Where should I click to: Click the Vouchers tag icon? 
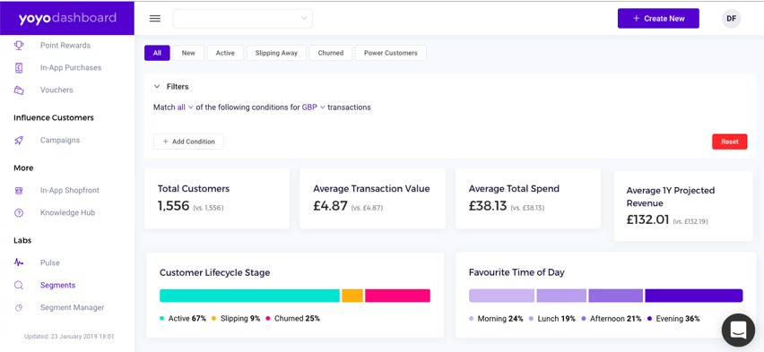pos(19,90)
